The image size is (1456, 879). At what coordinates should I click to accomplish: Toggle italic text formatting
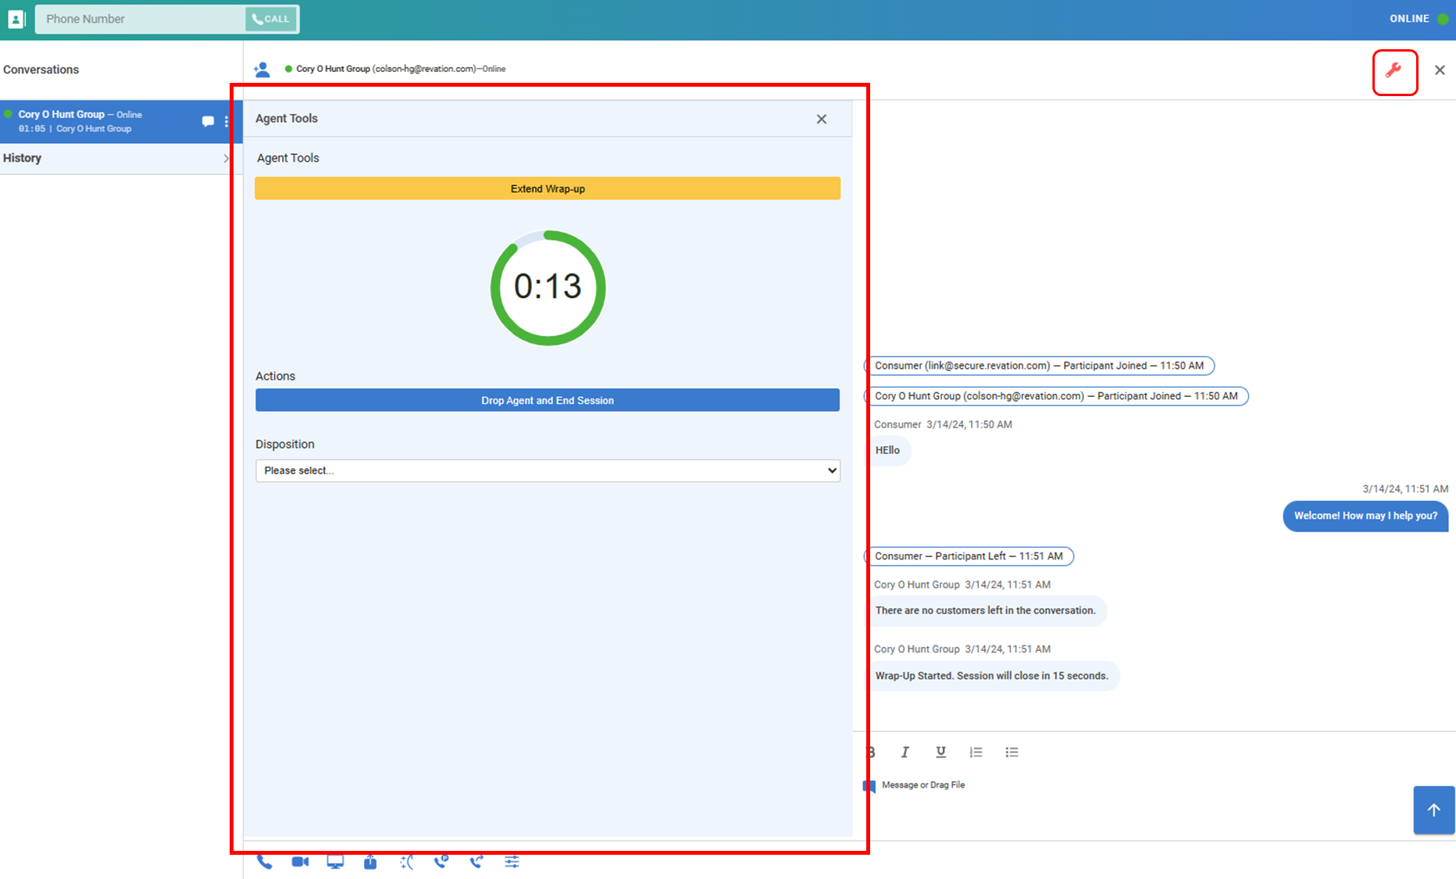[x=905, y=752]
